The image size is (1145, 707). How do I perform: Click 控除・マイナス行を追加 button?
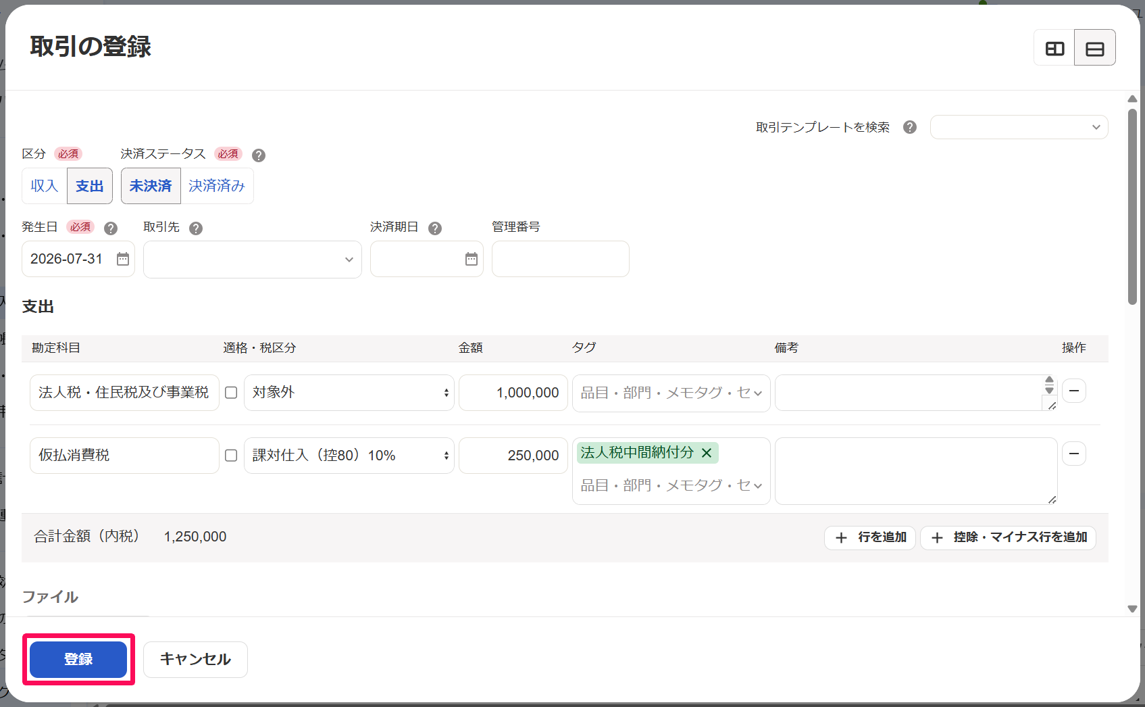(x=1009, y=537)
